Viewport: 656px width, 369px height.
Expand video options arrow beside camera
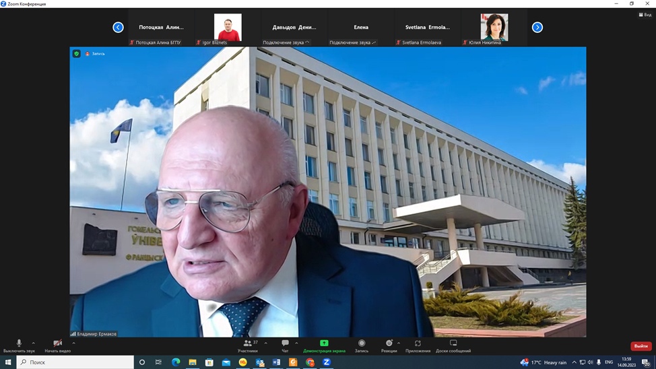pos(73,343)
